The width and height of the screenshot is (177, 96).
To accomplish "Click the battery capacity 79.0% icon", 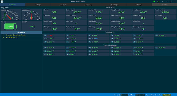I will [11, 27].
